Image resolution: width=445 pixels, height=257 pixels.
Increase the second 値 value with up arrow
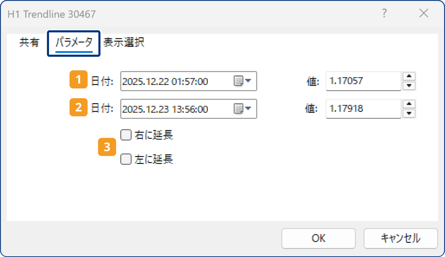pos(409,104)
